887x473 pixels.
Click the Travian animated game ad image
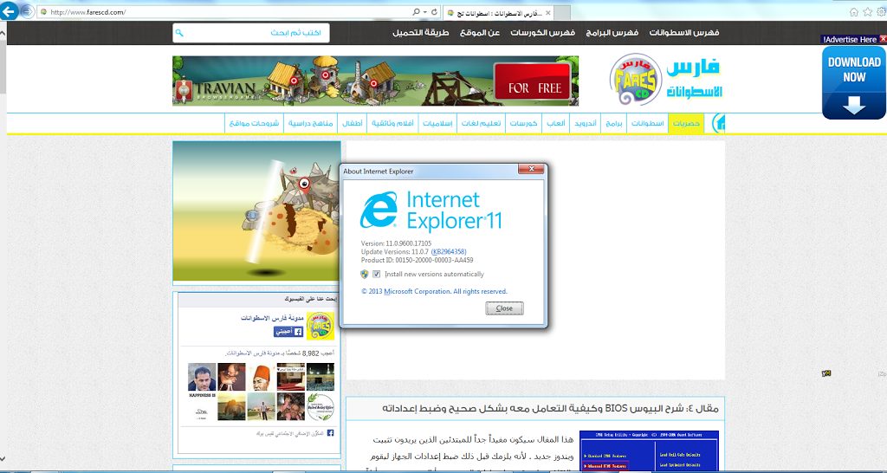256,211
